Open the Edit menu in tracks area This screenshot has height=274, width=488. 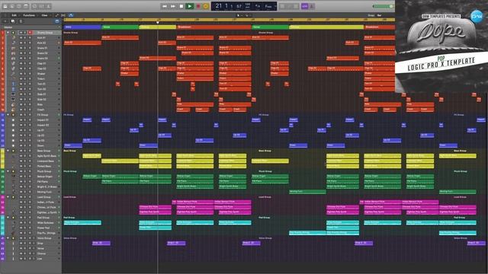(x=14, y=15)
